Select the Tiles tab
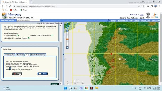The width and height of the screenshot is (162, 91). (x=27, y=55)
